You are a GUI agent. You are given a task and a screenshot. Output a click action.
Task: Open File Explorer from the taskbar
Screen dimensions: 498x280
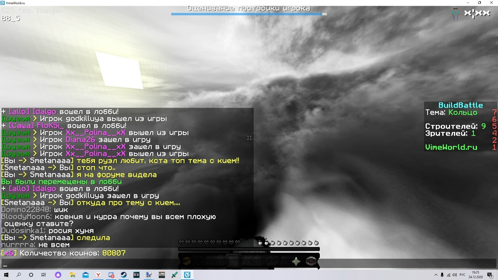coord(72,275)
